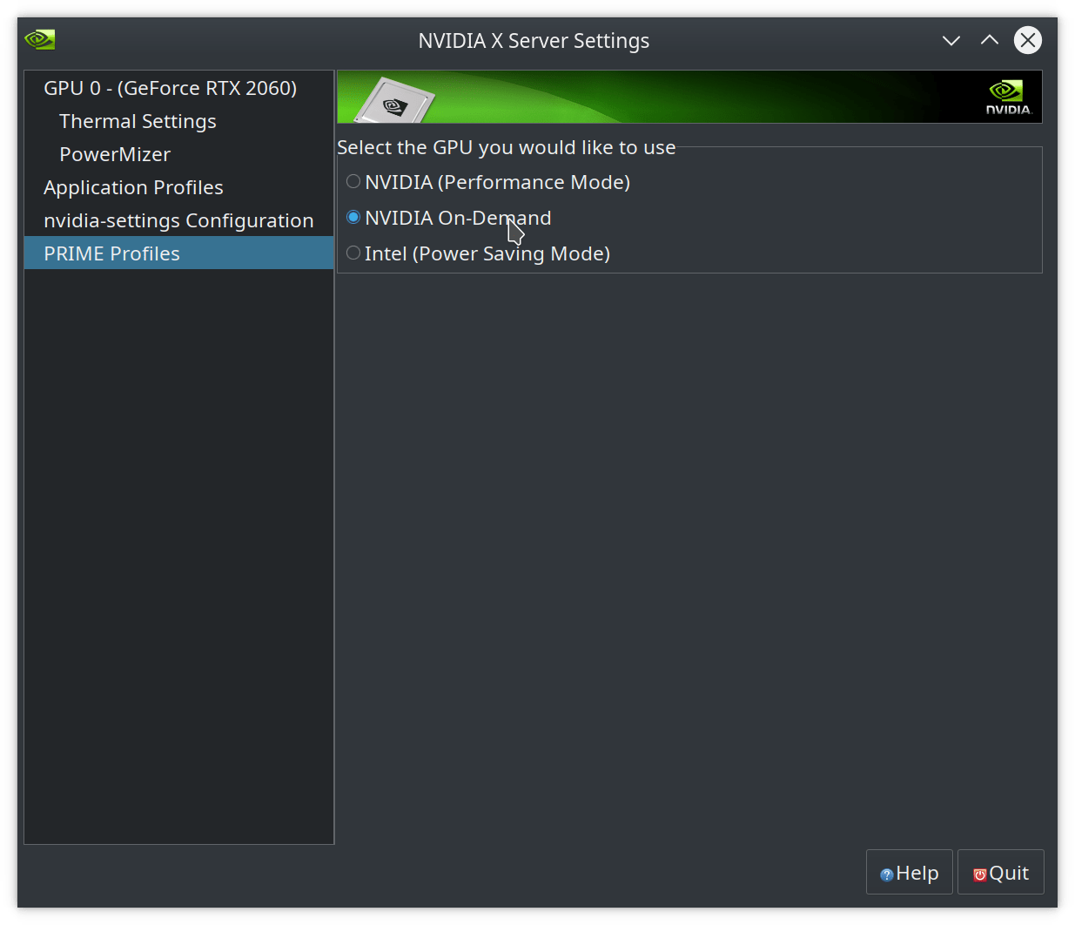Viewport: 1075px width, 925px height.
Task: Open Application Profiles section
Action: [x=133, y=187]
